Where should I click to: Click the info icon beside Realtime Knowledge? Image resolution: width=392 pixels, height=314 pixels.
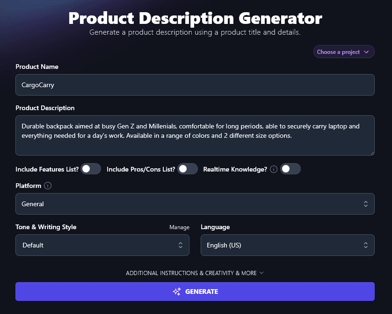coord(273,169)
